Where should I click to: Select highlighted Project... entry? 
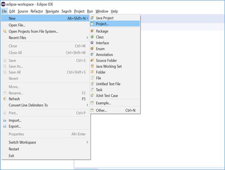(115, 24)
